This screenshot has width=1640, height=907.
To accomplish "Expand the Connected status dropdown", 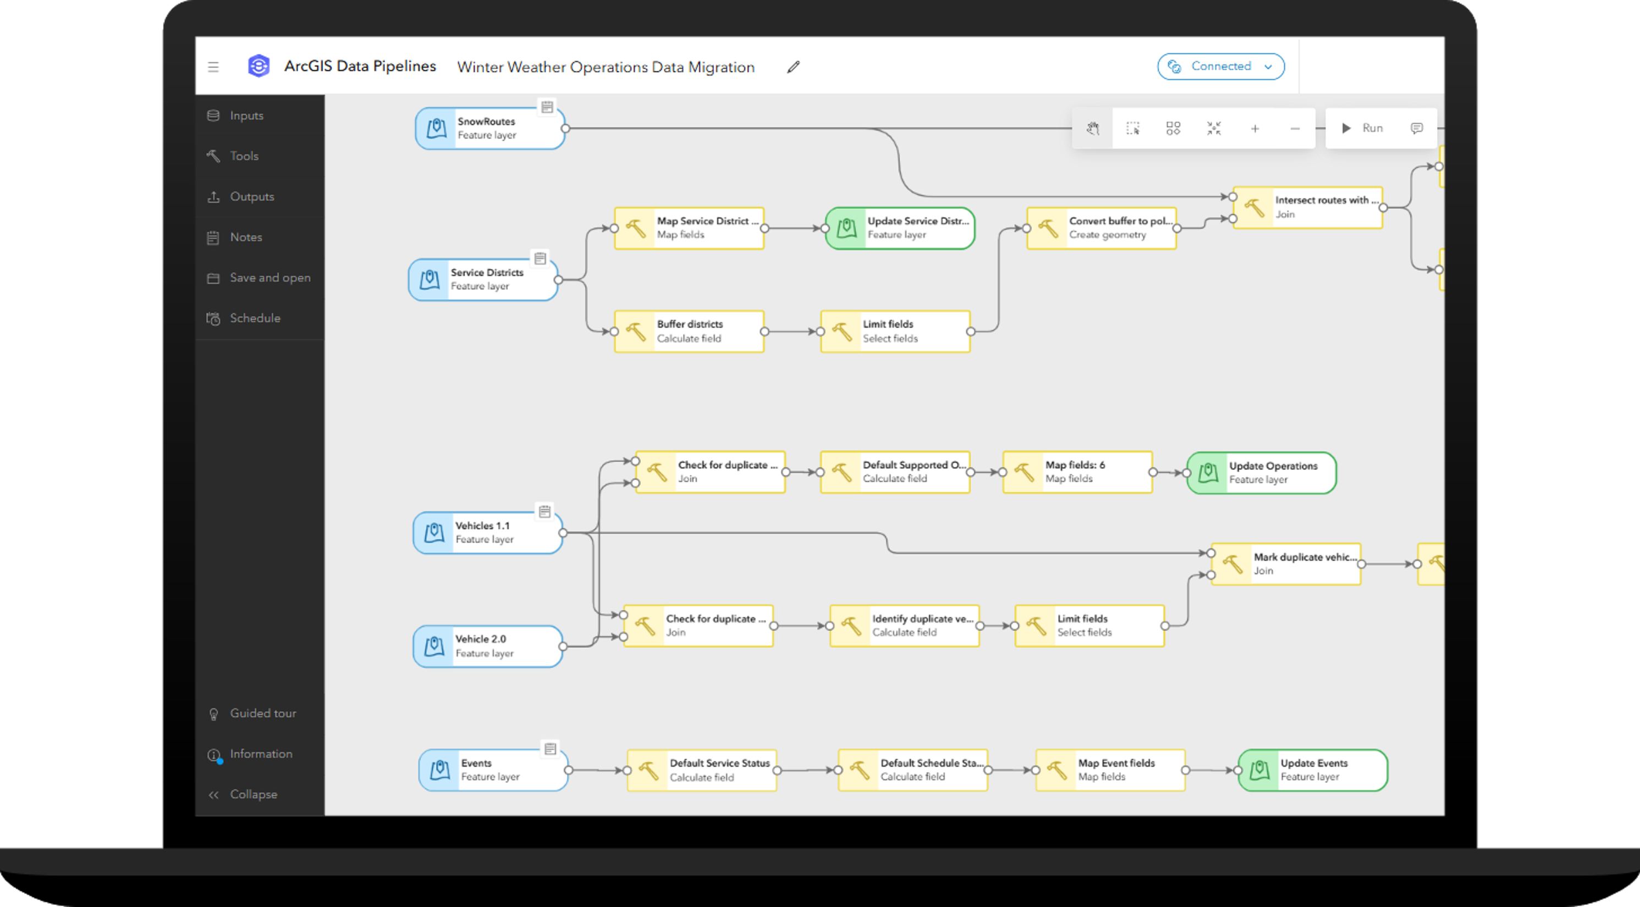I will 1220,67.
